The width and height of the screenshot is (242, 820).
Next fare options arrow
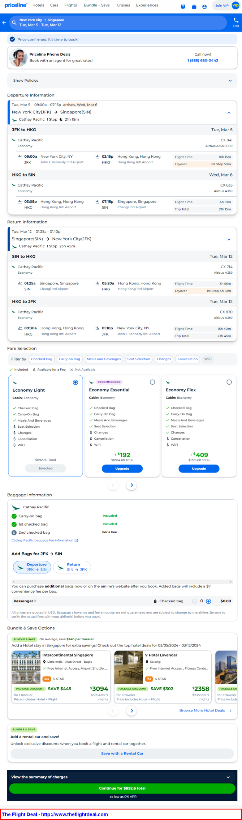click(131, 485)
